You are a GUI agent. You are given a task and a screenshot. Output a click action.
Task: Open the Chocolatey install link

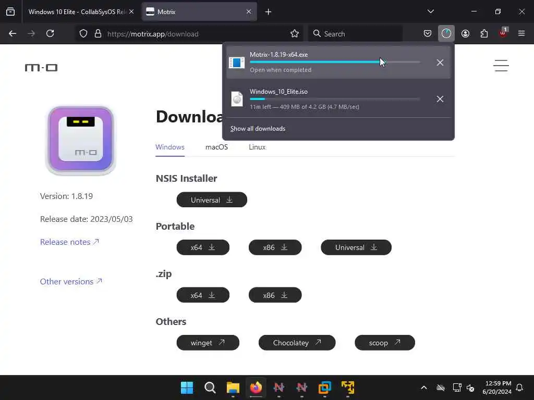pos(297,343)
